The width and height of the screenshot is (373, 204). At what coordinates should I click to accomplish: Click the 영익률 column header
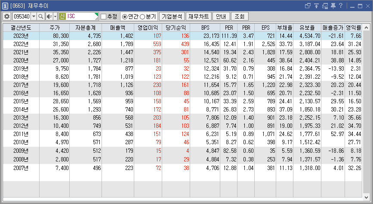coord(354,28)
